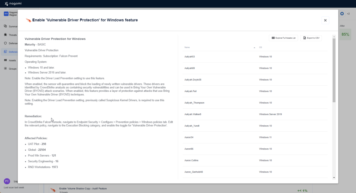Viewport: 356px width, 193px height.
Task: Click the UAT Pilot affected policy
Action: pos(37,144)
